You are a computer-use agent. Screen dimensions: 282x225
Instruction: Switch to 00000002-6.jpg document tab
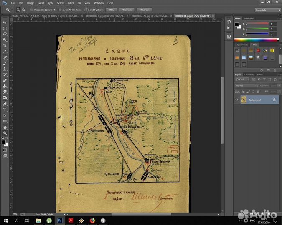pos(105,16)
